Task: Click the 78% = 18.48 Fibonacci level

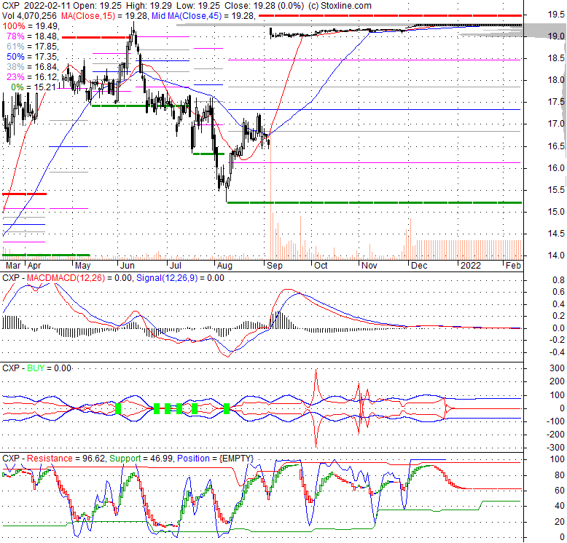Action: pyautogui.click(x=33, y=36)
